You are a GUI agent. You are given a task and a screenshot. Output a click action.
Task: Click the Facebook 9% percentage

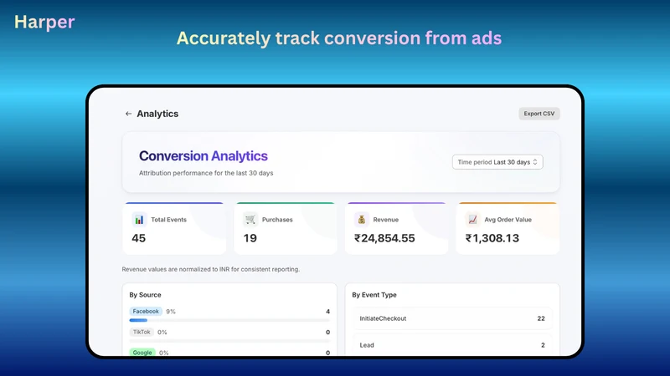pos(171,312)
